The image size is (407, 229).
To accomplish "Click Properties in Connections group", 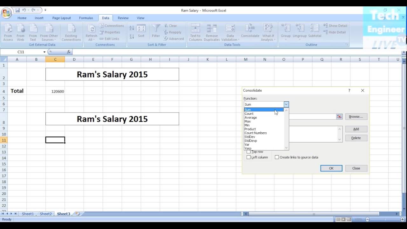I will pos(110,32).
